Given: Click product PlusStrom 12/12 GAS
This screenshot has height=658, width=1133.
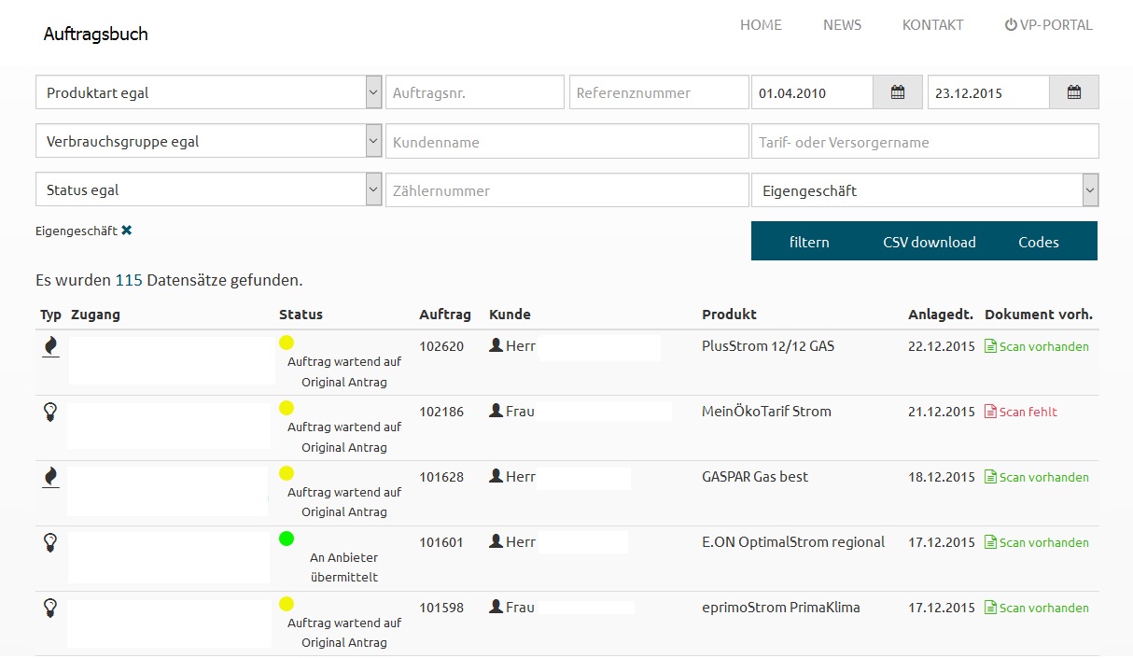Looking at the screenshot, I should click(x=768, y=346).
